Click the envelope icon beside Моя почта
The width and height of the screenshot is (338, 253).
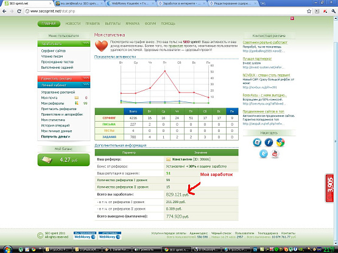click(x=77, y=98)
